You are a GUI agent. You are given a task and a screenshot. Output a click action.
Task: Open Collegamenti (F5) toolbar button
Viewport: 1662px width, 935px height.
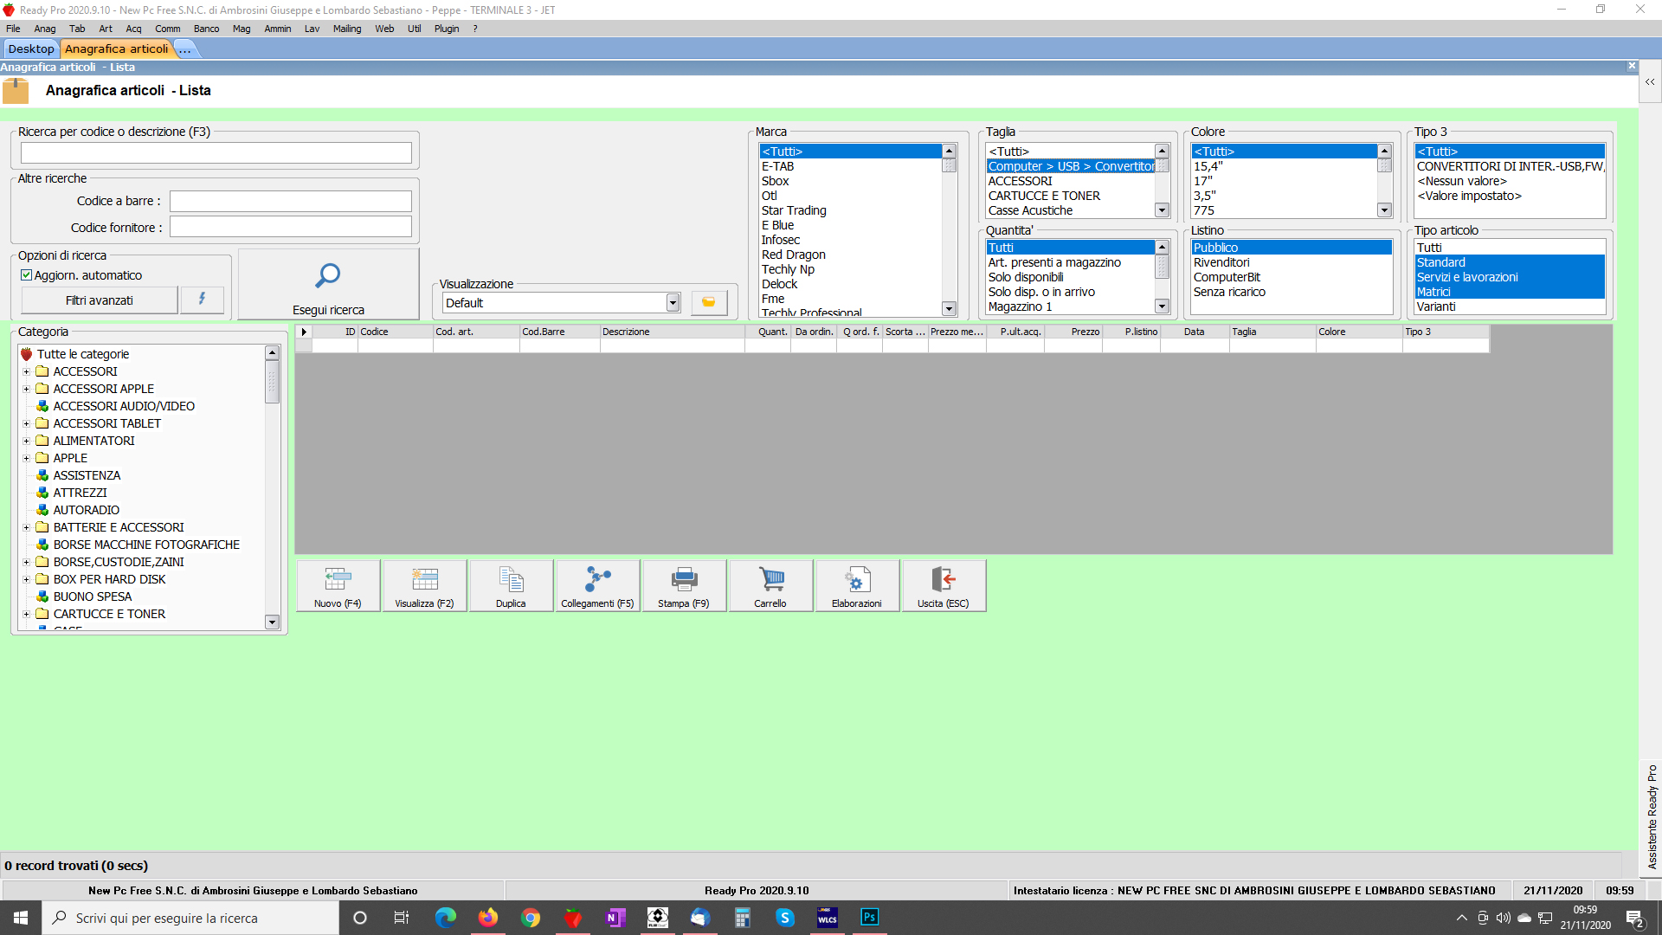597,586
